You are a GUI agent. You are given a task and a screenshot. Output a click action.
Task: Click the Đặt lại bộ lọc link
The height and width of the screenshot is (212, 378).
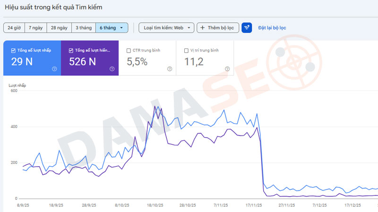click(x=272, y=28)
